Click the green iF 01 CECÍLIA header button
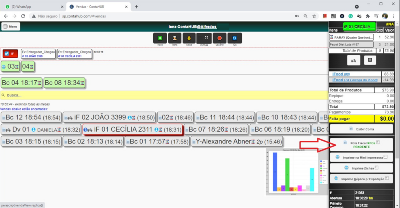The image size is (400, 208). (x=359, y=27)
